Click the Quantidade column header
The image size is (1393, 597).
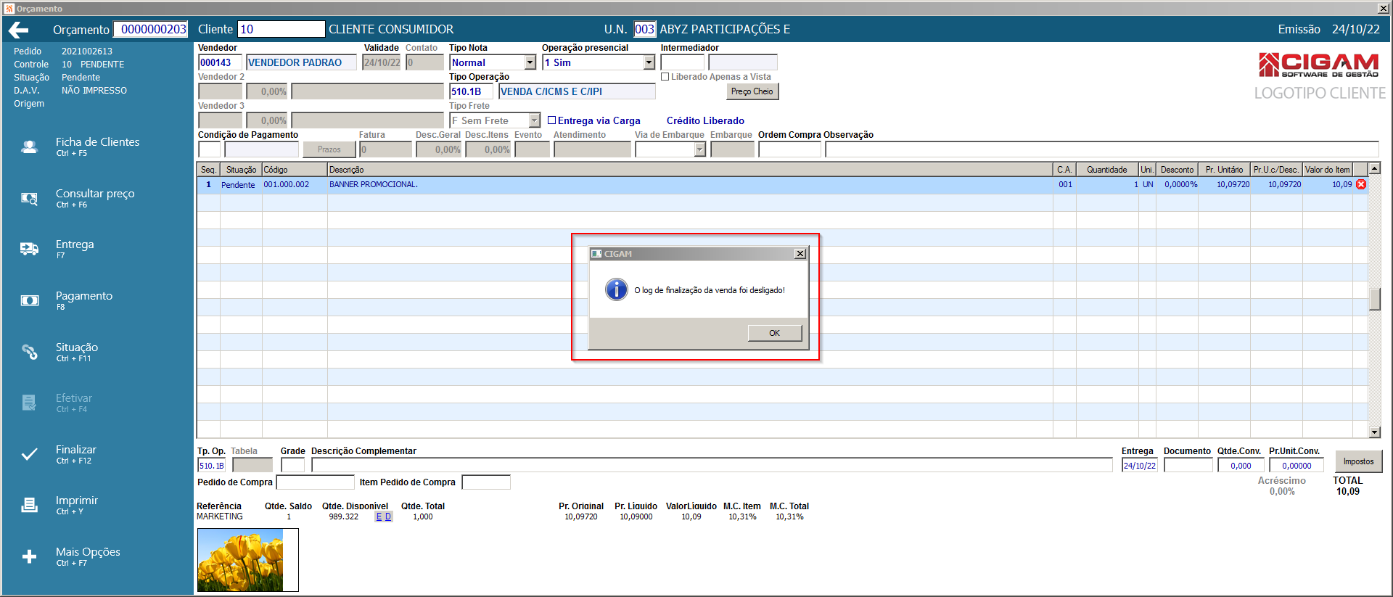tap(1107, 170)
